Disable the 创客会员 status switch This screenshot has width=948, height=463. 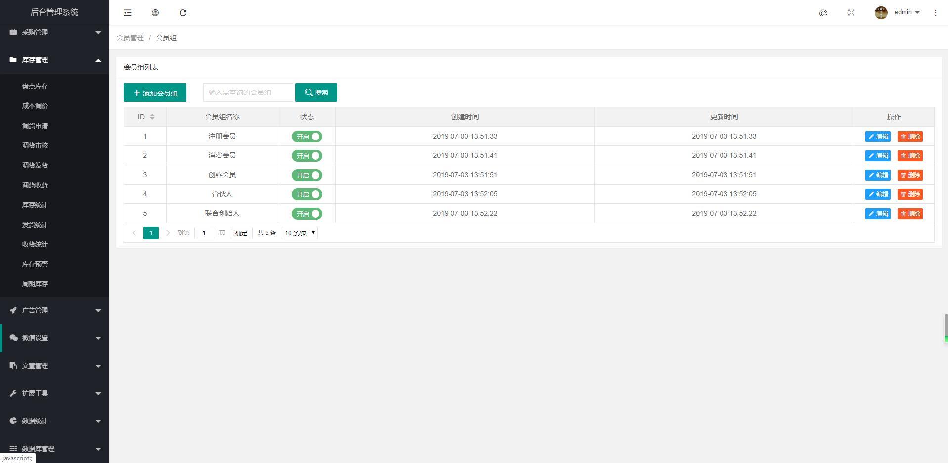tap(307, 175)
